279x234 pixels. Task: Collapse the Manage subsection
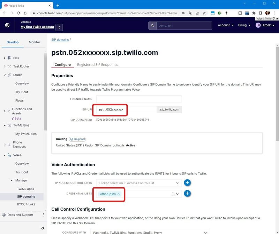coord(12,180)
